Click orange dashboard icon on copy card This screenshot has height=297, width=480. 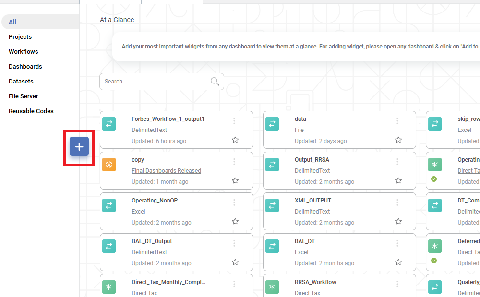[109, 165]
